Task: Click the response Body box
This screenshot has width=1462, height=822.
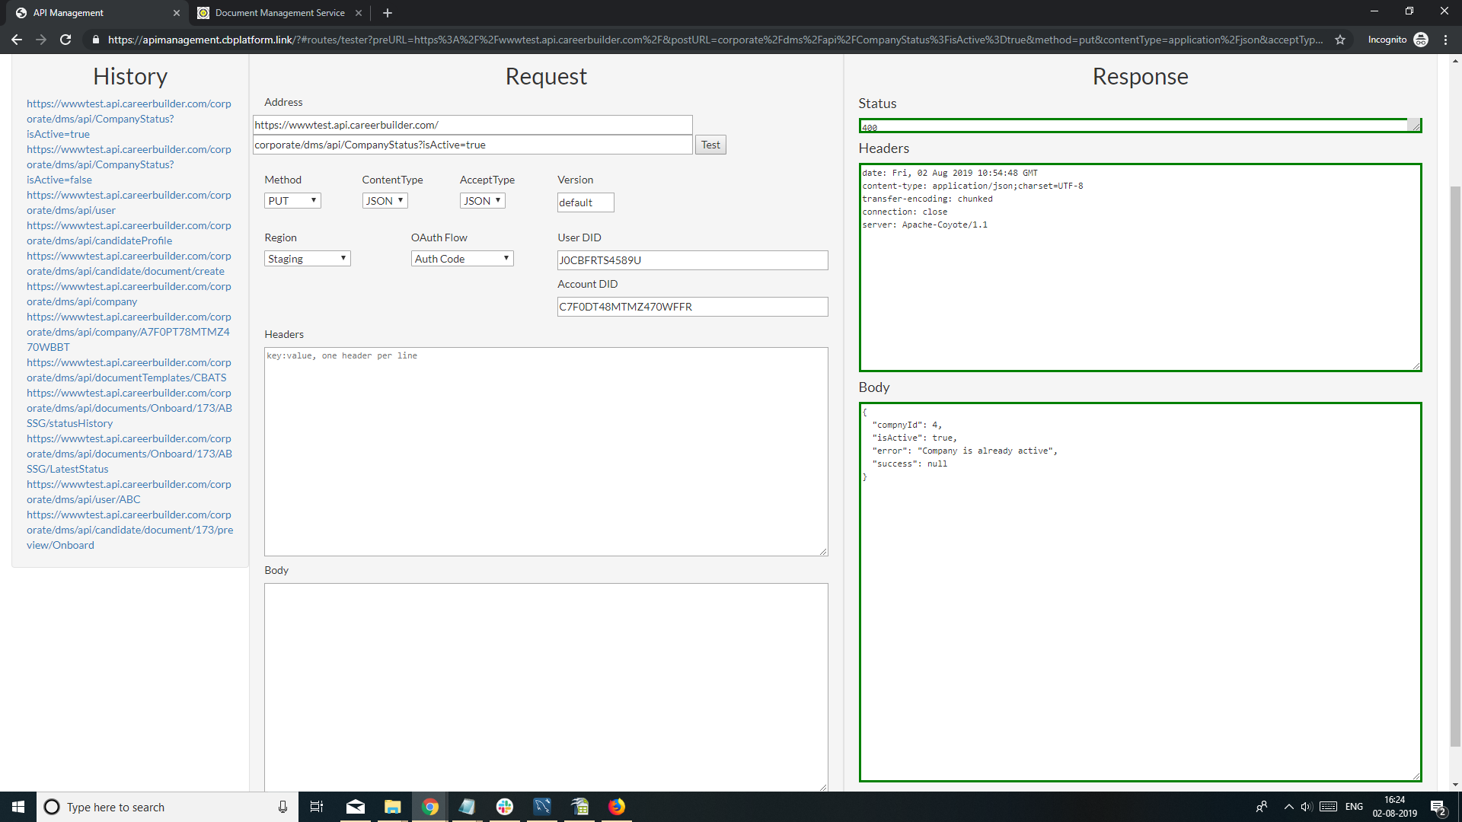Action: 1140,591
